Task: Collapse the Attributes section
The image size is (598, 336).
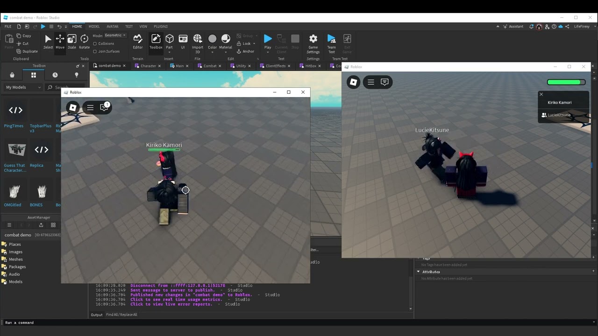Action: coord(419,272)
